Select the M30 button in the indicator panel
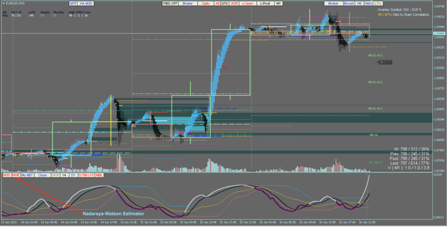Image resolution: width=447 pixels, height=227 pixels. [x=7, y=175]
